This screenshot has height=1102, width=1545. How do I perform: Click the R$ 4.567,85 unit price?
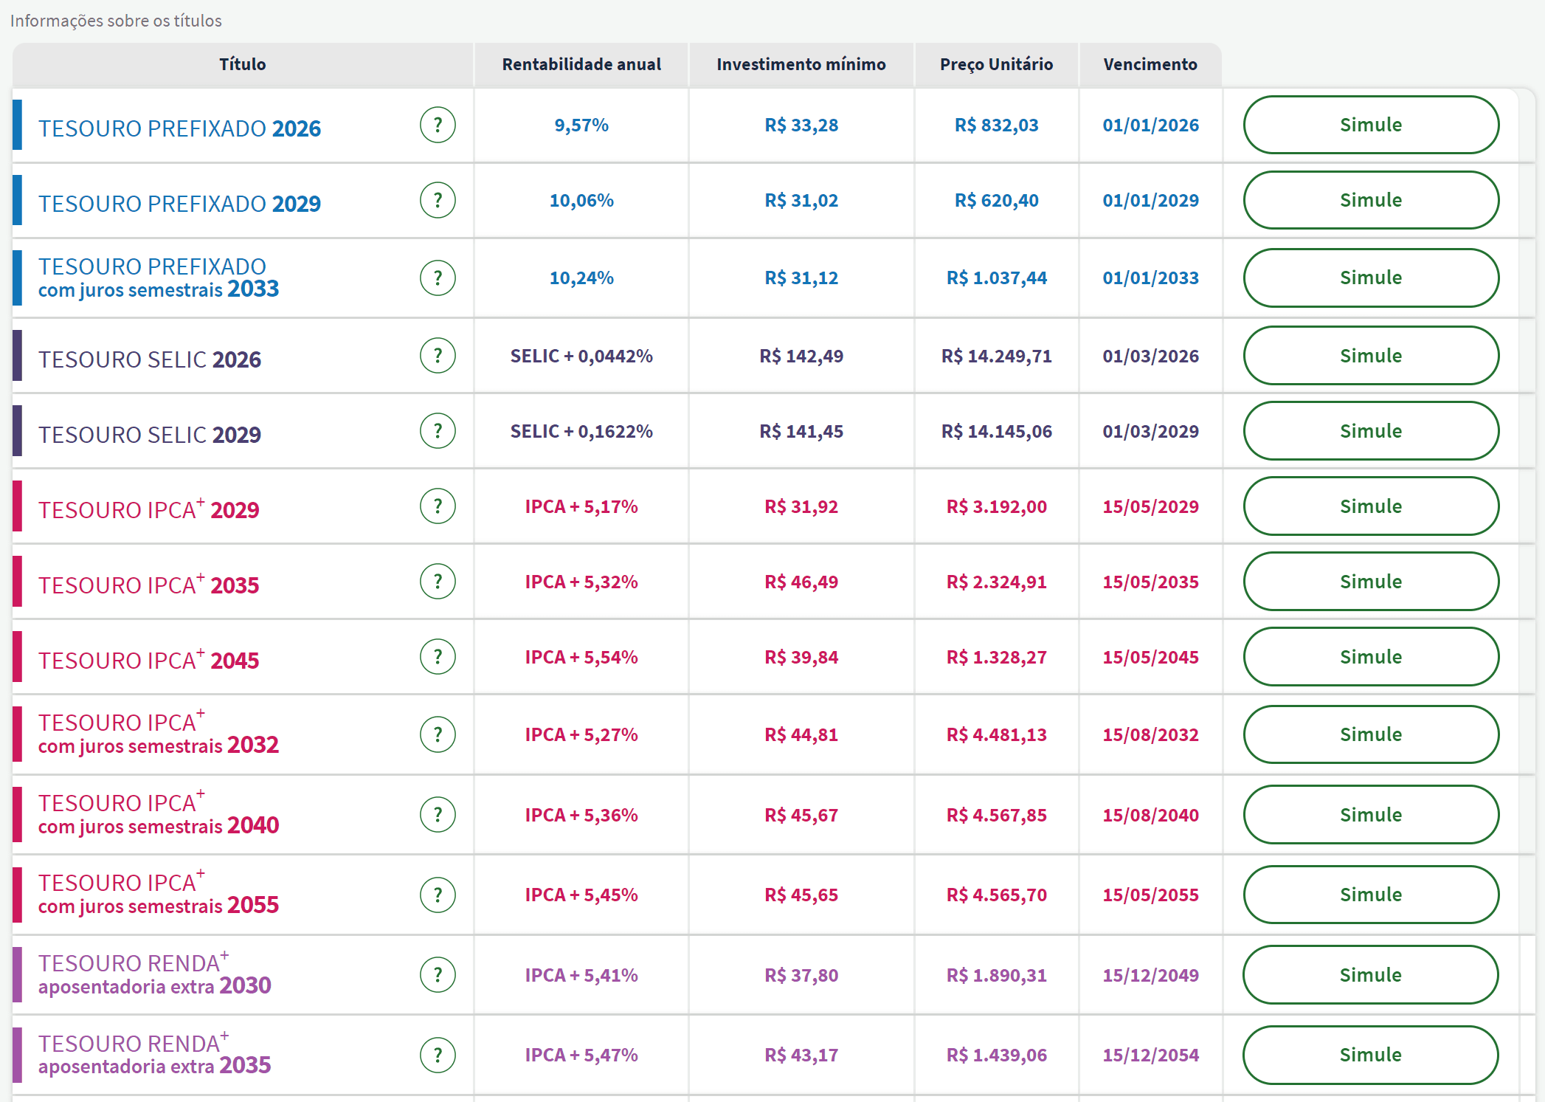coord(997,816)
